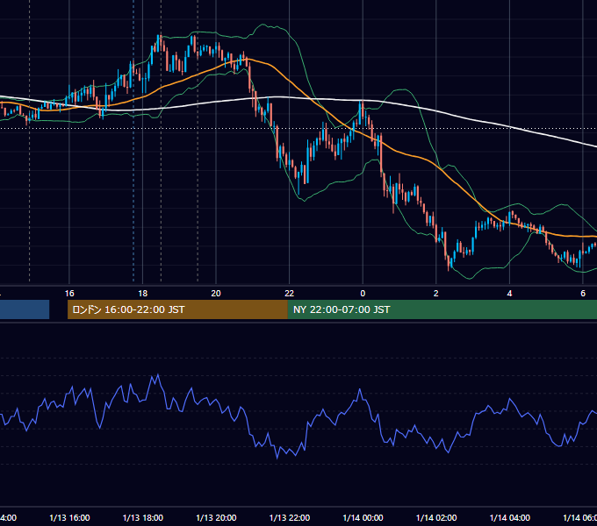Click the hour label 6 on chart axis
Screen dimensions: 597x526
pyautogui.click(x=583, y=294)
